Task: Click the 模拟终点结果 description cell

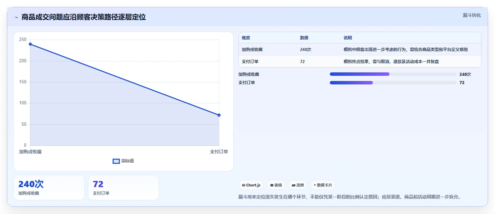Action: click(x=391, y=62)
